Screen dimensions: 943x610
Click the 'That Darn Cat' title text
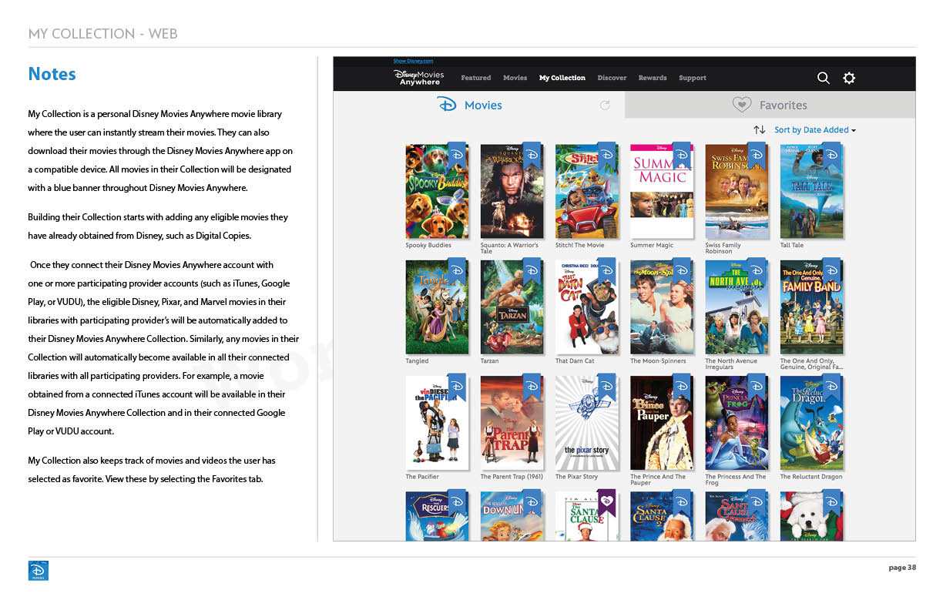pos(575,361)
